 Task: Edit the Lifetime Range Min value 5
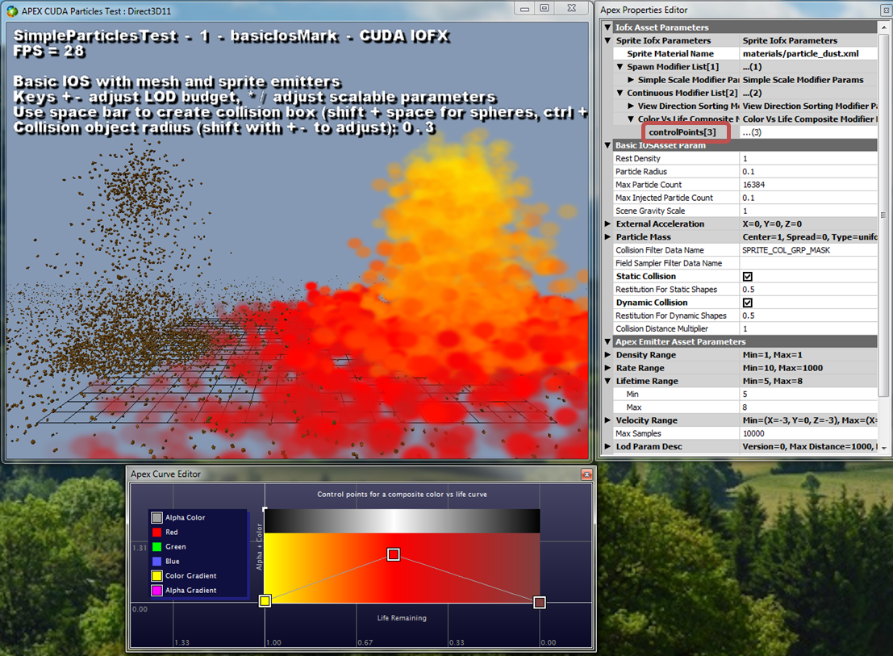point(809,394)
